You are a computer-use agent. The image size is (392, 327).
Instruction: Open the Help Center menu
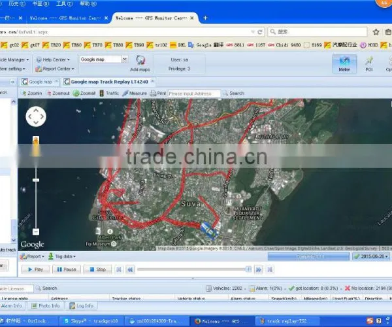54,60
